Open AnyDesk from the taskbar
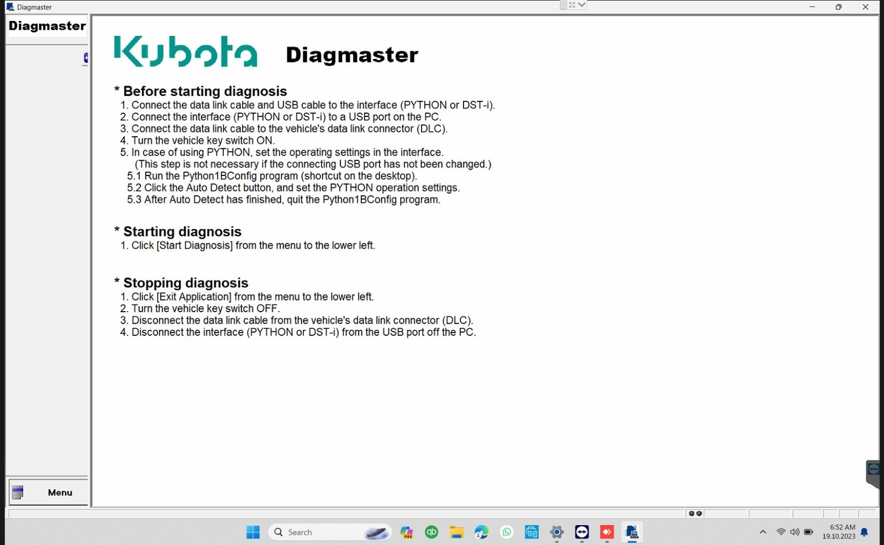Viewport: 884px width, 545px height. (607, 532)
